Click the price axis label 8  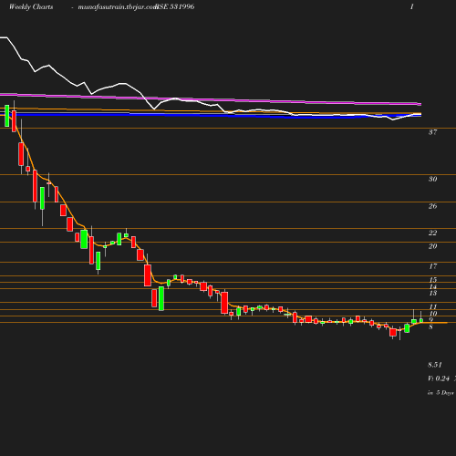430,326
